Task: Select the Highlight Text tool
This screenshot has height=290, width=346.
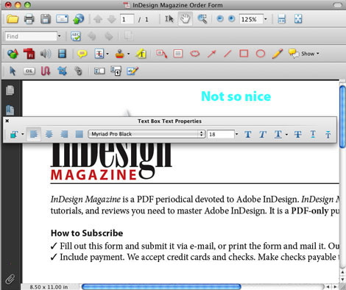Action: point(141,54)
